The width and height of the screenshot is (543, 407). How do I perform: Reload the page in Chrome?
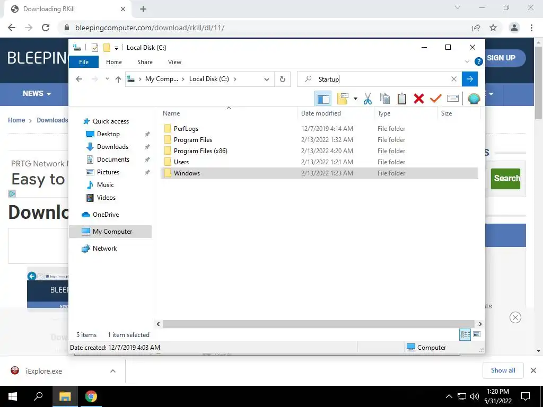coord(46,28)
